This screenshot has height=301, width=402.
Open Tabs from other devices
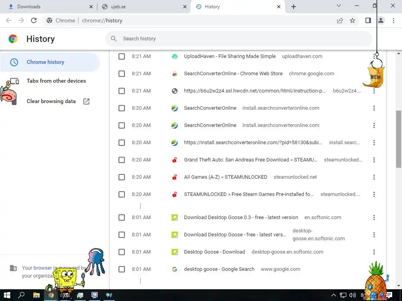tap(56, 81)
